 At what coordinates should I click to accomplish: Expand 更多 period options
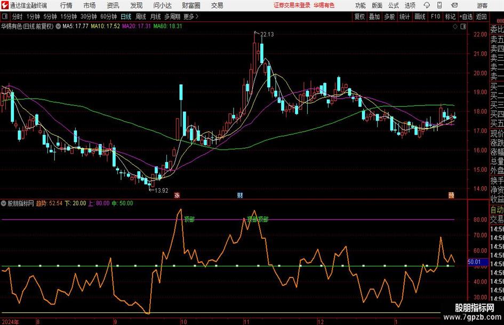click(191, 17)
